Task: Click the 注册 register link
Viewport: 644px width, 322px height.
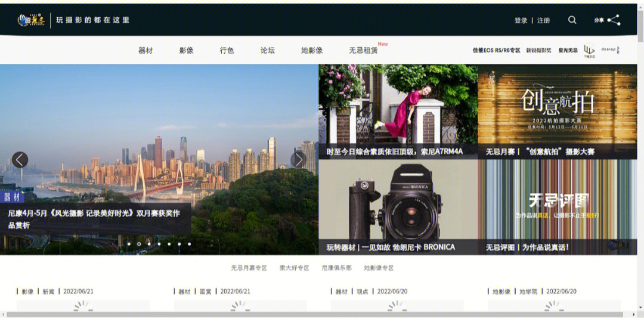Action: coord(543,20)
